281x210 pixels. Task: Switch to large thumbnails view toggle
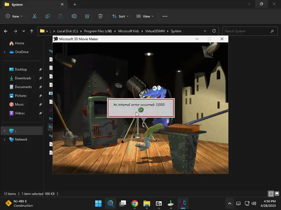tap(277, 194)
